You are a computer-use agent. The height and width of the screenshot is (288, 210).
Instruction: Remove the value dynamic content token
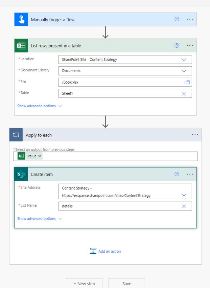[x=40, y=156]
